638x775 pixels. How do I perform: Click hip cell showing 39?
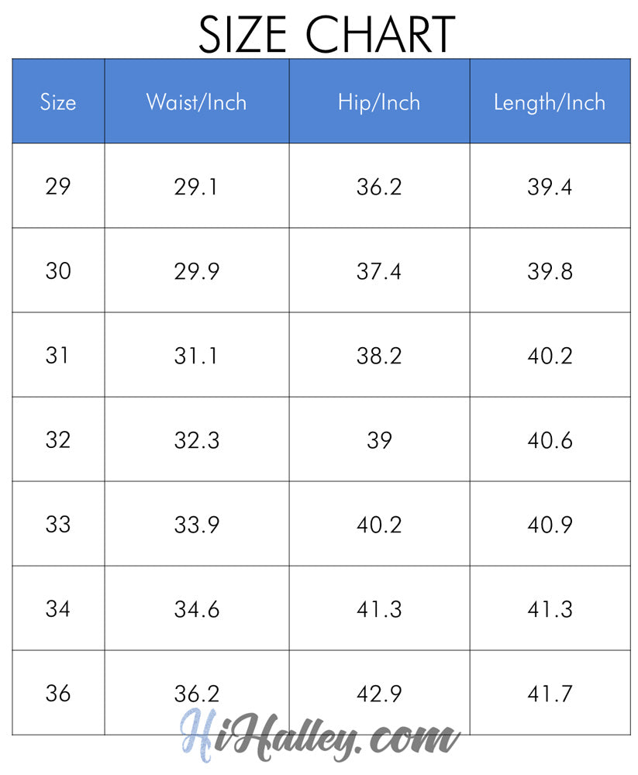(379, 440)
